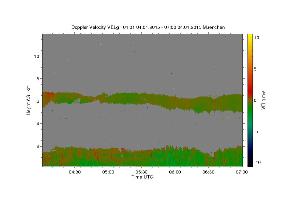The image size is (300, 200).
Task: Click the yellow top of the colorbar
Action: coord(250,36)
